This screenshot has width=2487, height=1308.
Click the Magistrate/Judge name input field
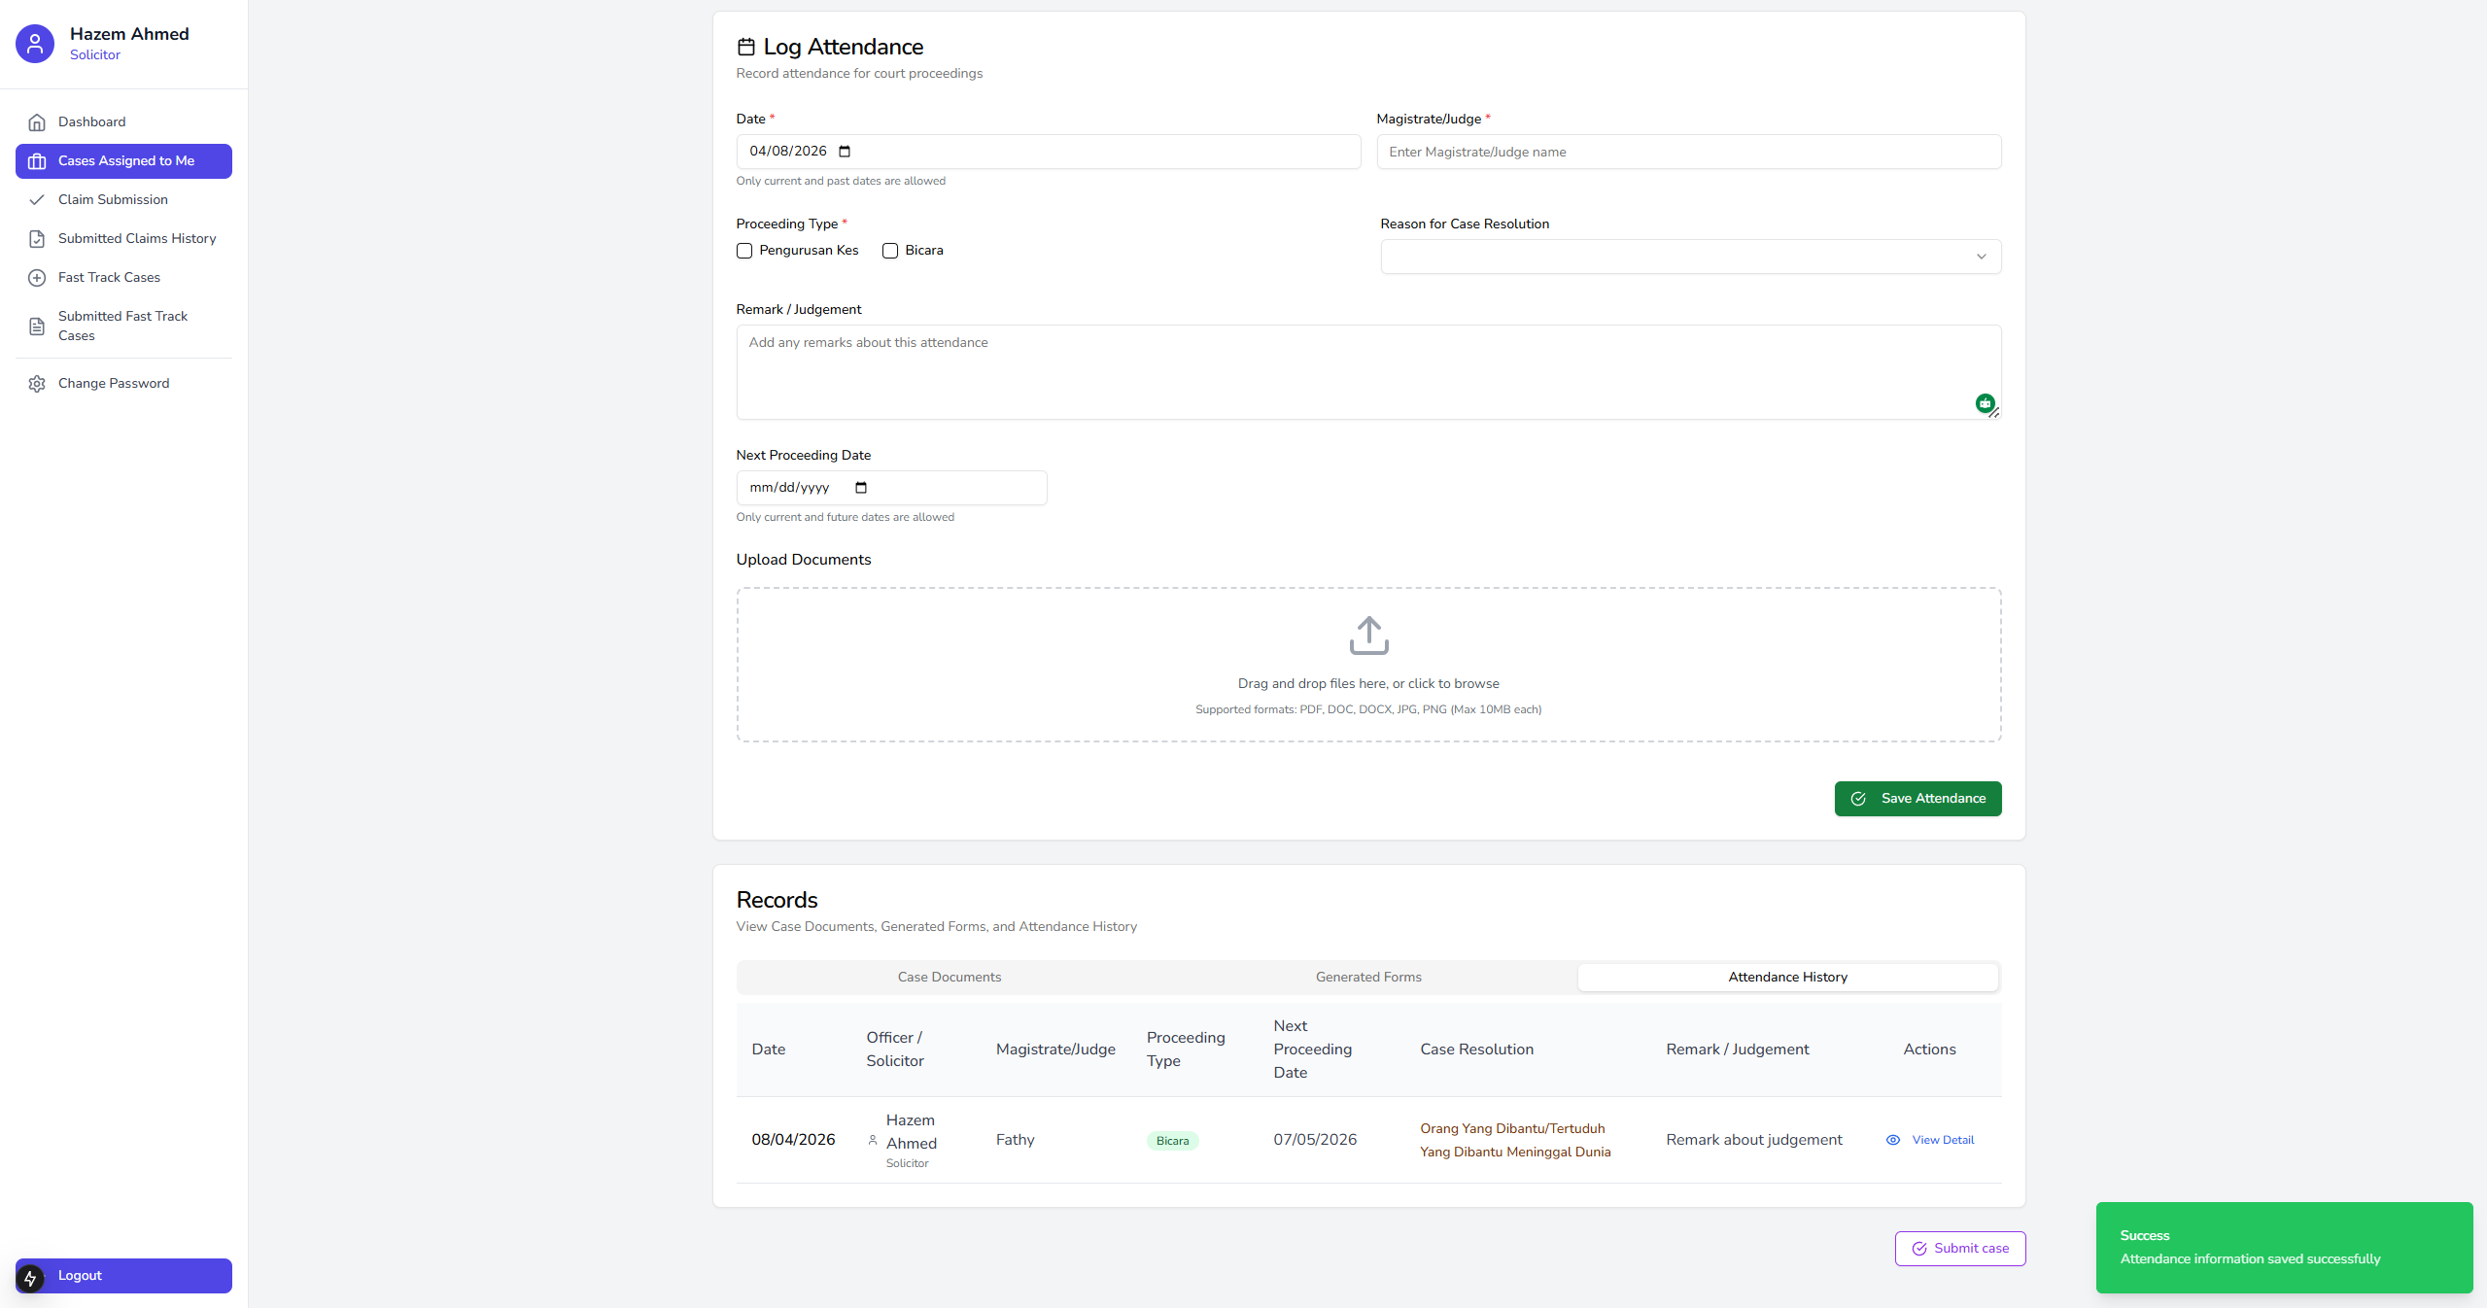pos(1688,153)
